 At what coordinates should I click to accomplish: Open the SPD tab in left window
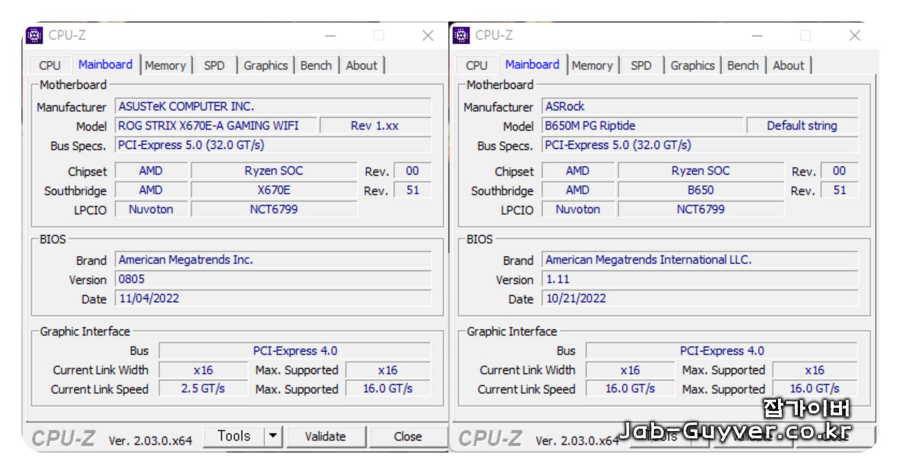click(215, 65)
